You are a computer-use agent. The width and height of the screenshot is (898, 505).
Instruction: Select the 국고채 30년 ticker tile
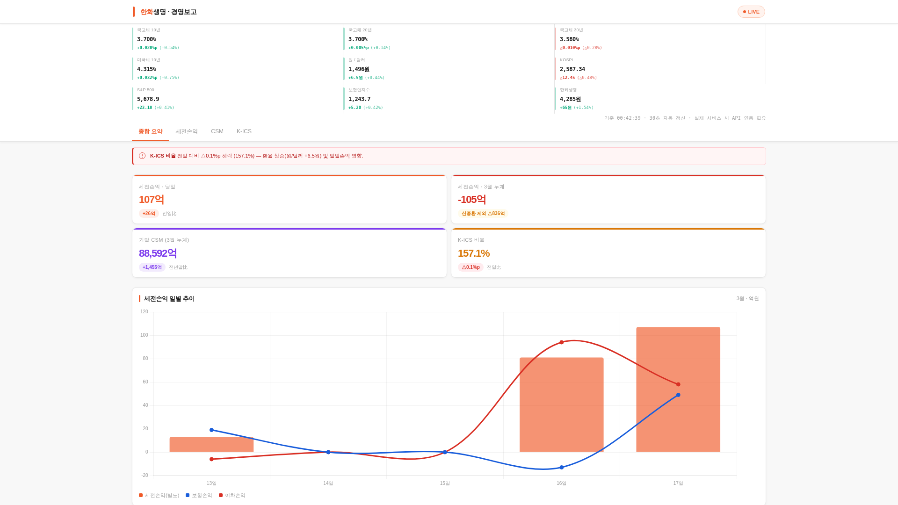[x=660, y=39]
